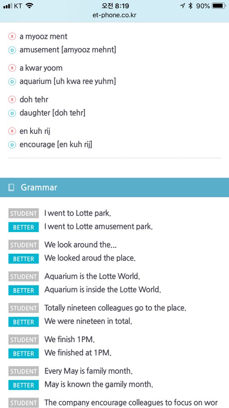The image size is (229, 408).
Task: Tap the red X icon beside 'a kwar yoom'
Action: pyautogui.click(x=12, y=68)
